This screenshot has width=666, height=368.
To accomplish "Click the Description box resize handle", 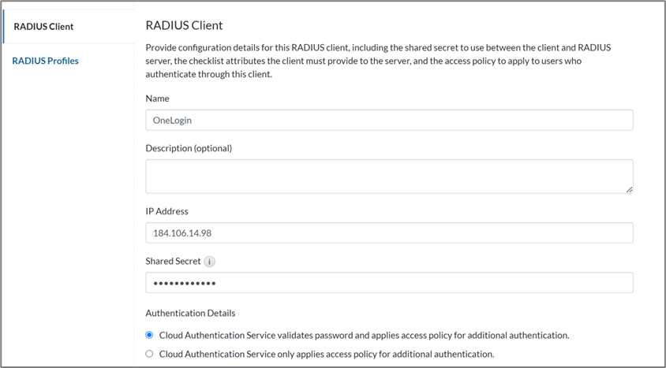I will point(629,189).
